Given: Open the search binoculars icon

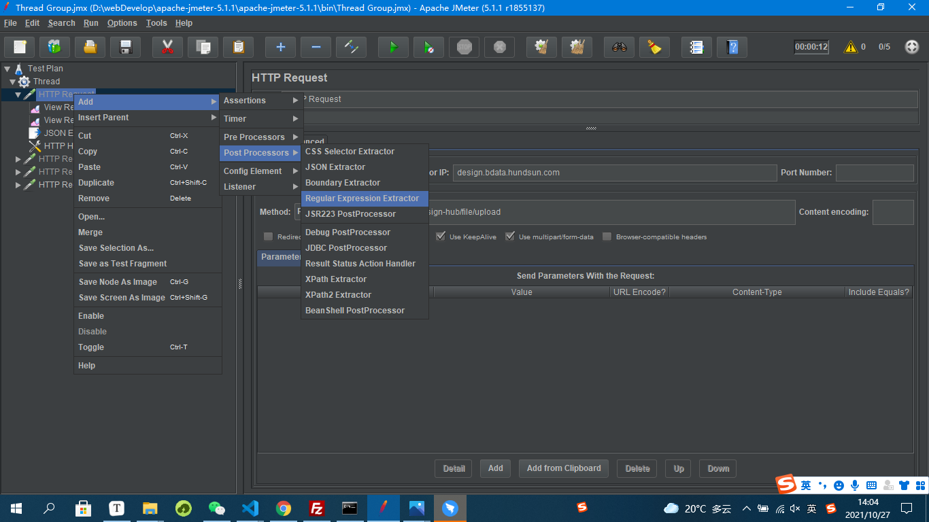Looking at the screenshot, I should 619,47.
